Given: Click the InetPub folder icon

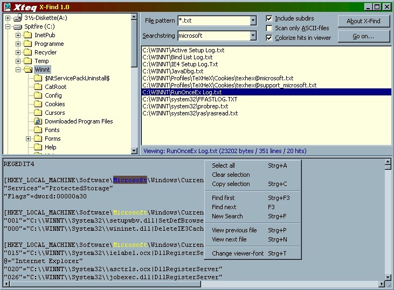Looking at the screenshot, I should 28,35.
